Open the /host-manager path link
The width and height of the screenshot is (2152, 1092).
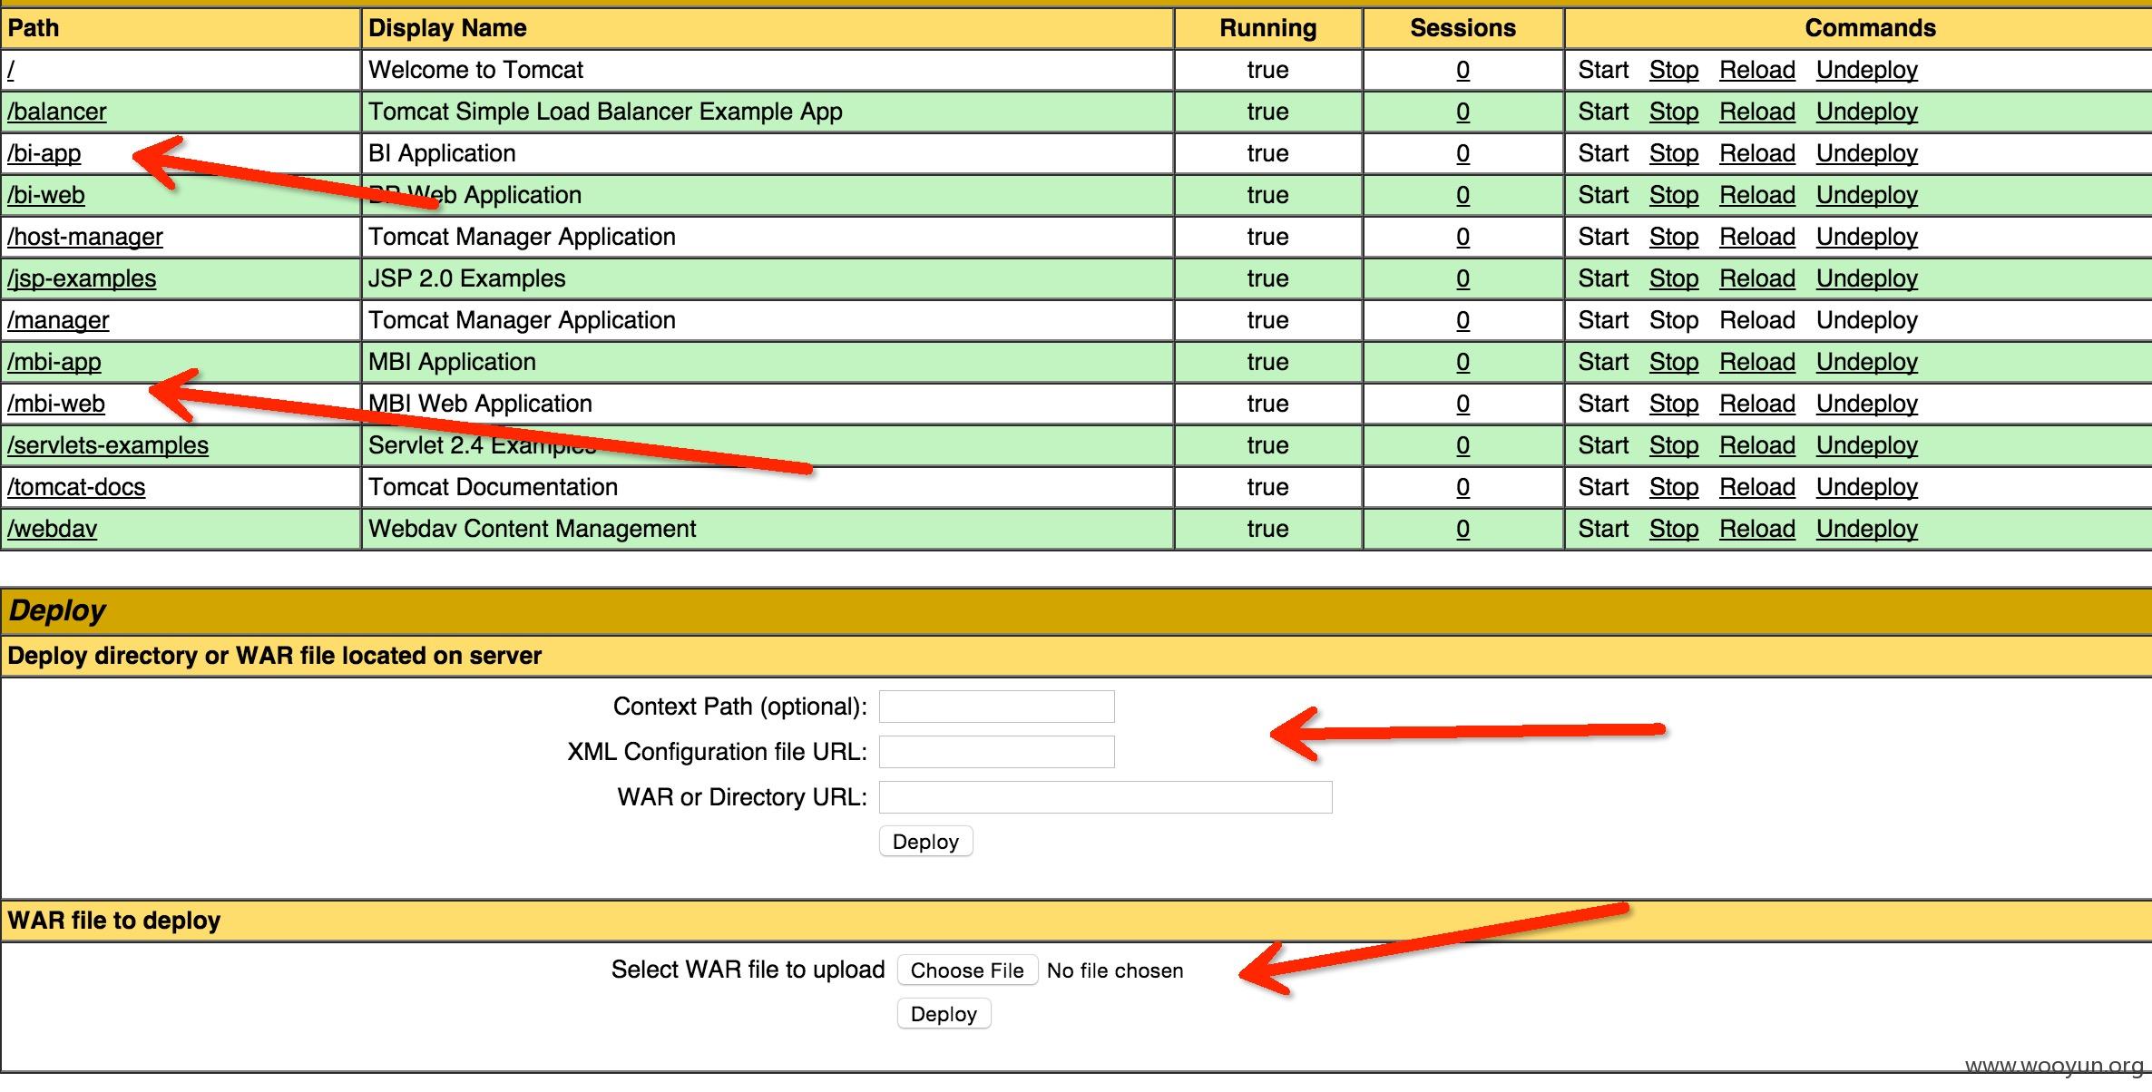click(x=85, y=237)
